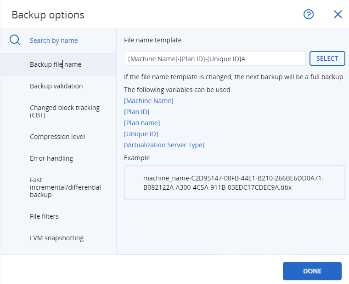Open Backup validation settings
Viewport: 349px width, 284px height.
58,86
